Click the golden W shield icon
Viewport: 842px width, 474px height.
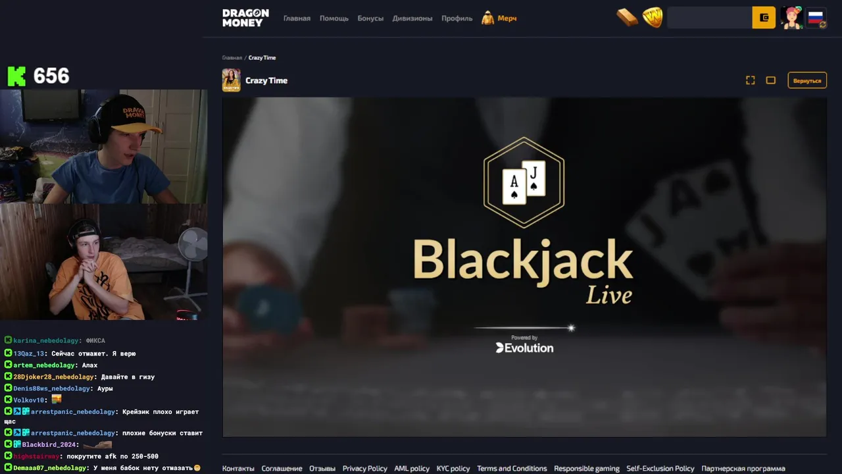coord(653,18)
